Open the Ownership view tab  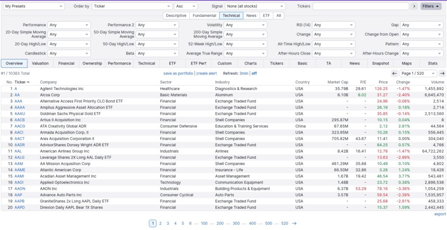[92, 64]
